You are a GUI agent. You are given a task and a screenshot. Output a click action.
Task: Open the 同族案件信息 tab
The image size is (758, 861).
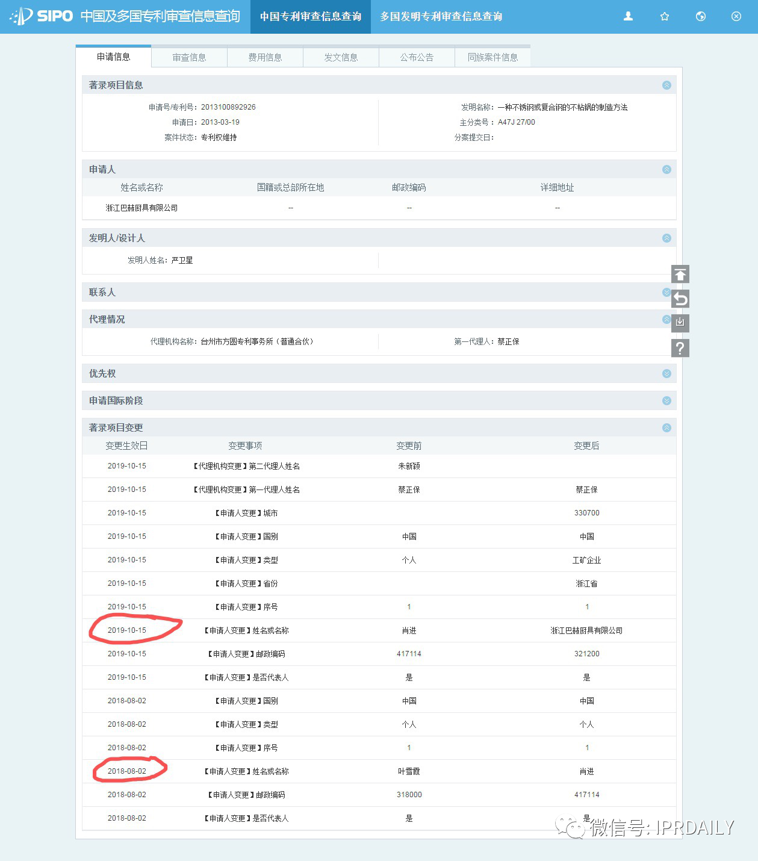pyautogui.click(x=492, y=57)
